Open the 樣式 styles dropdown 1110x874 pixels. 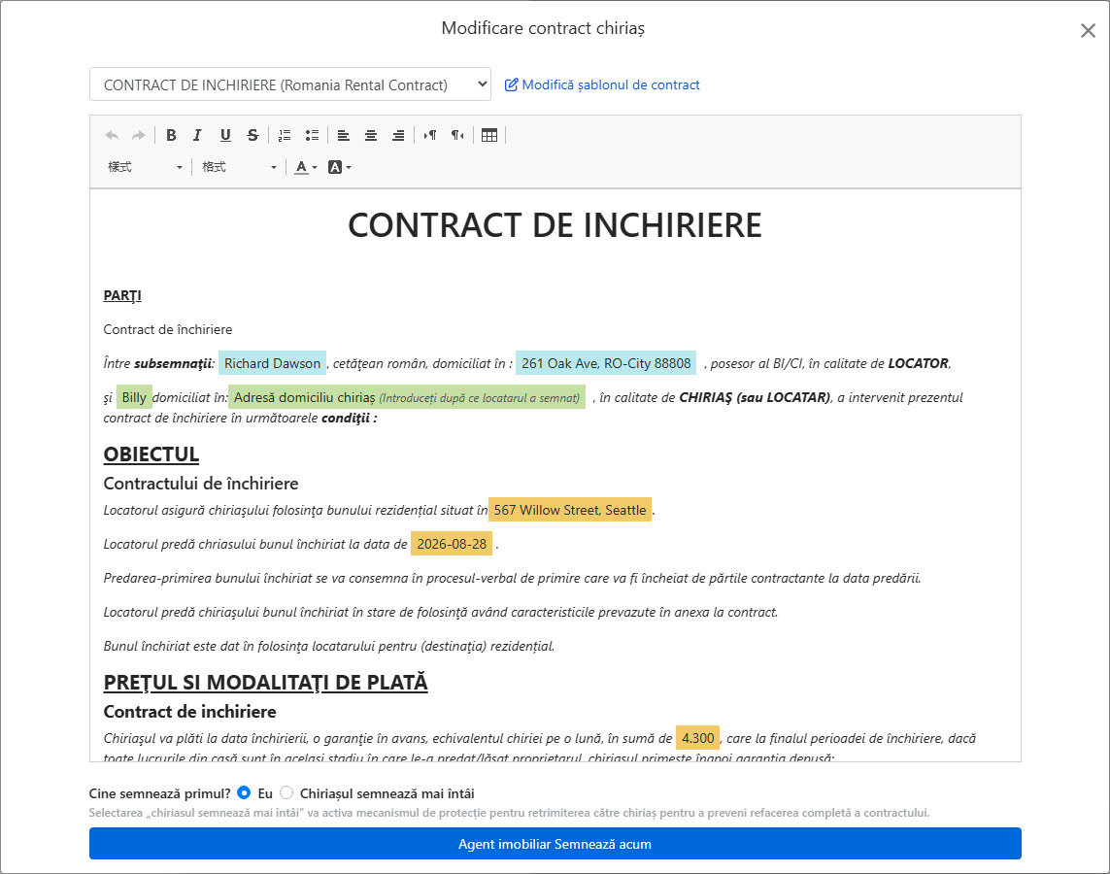145,167
